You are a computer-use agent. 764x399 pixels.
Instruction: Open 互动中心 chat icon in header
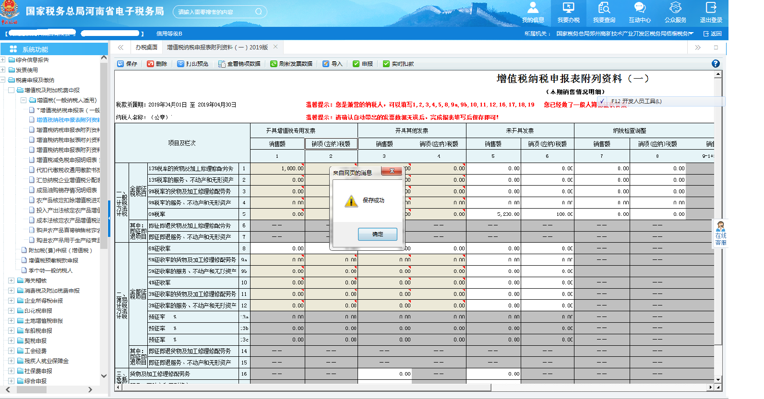tap(639, 12)
